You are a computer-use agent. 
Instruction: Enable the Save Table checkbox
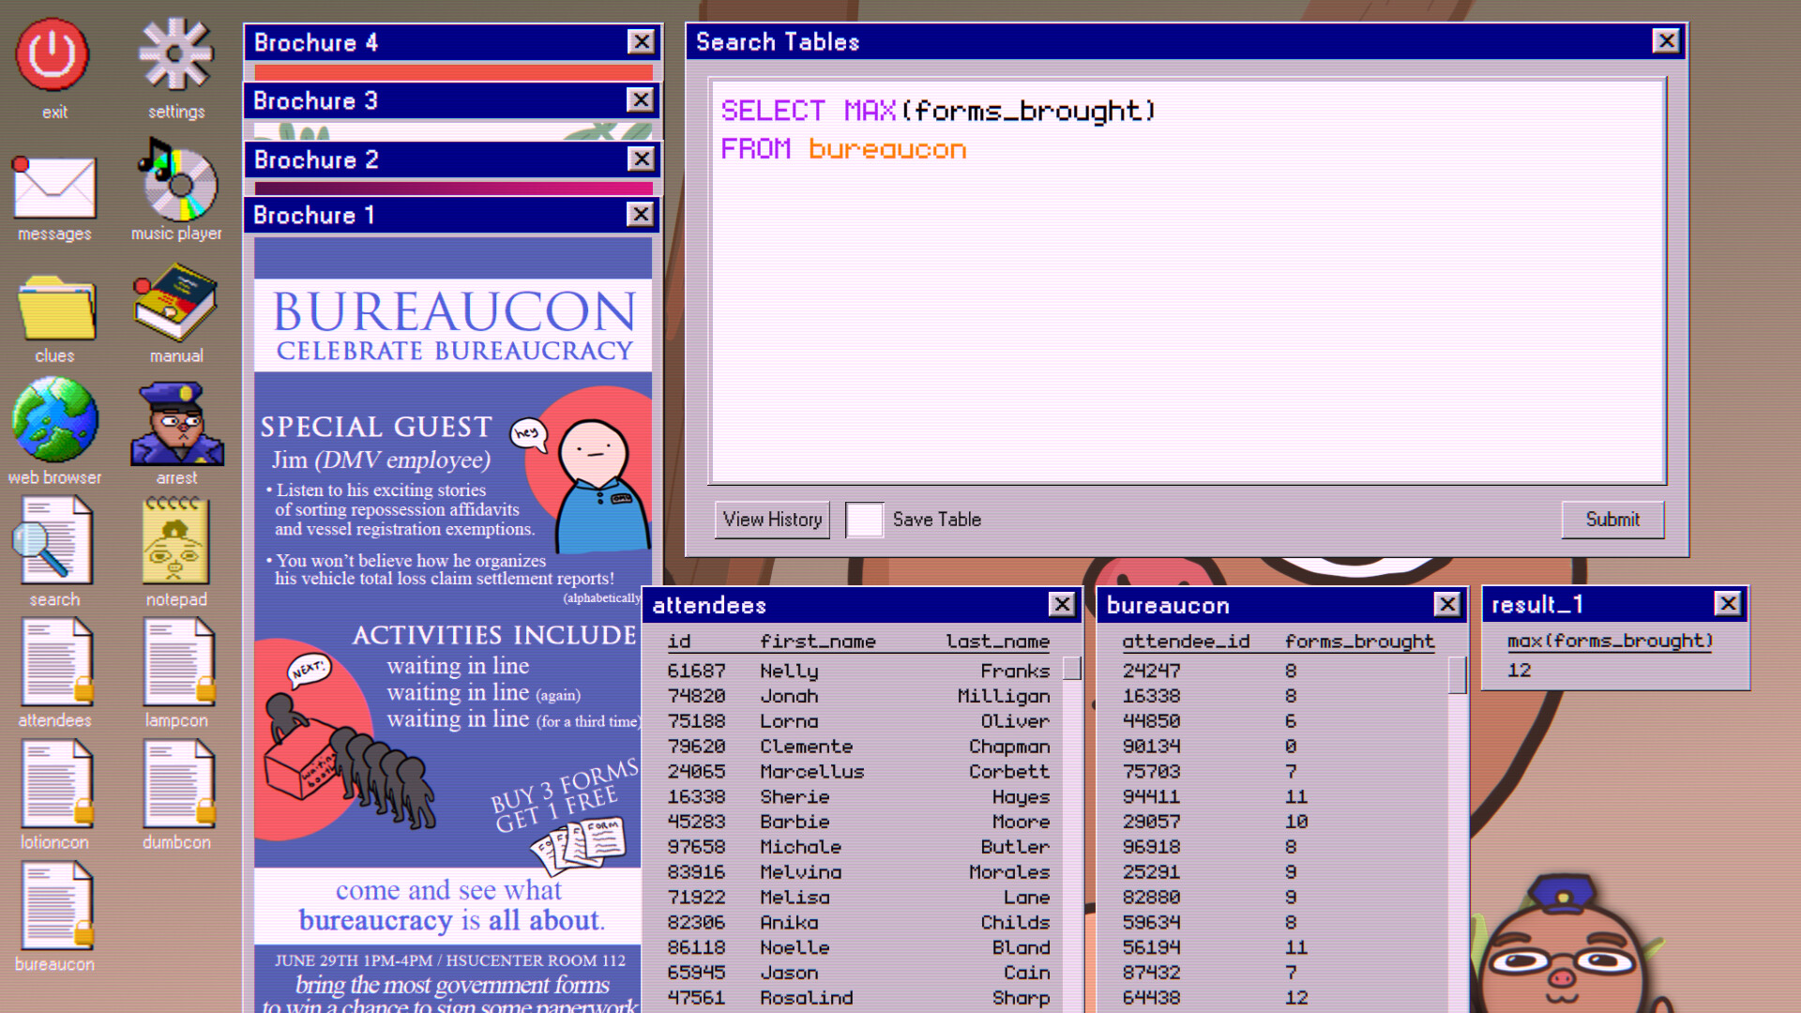coord(864,519)
